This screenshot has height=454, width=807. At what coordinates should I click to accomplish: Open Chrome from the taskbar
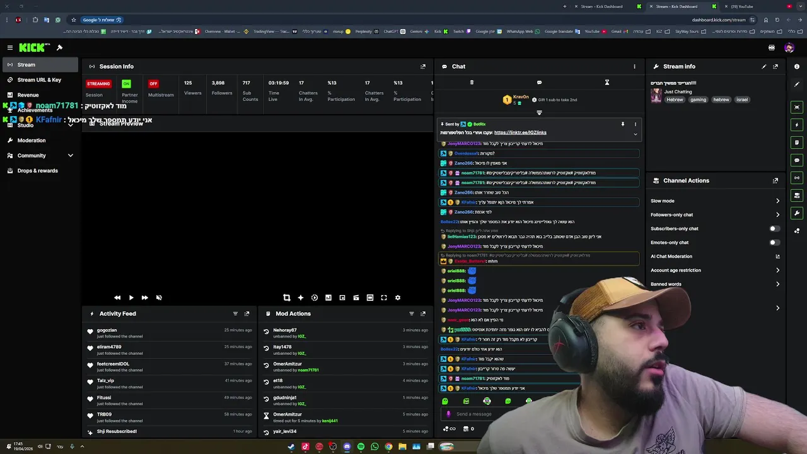388,447
